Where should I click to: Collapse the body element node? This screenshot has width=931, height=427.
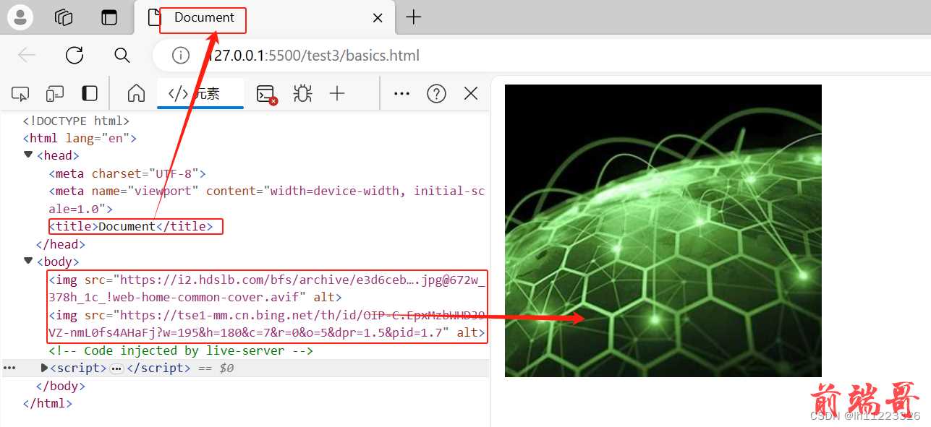(28, 261)
